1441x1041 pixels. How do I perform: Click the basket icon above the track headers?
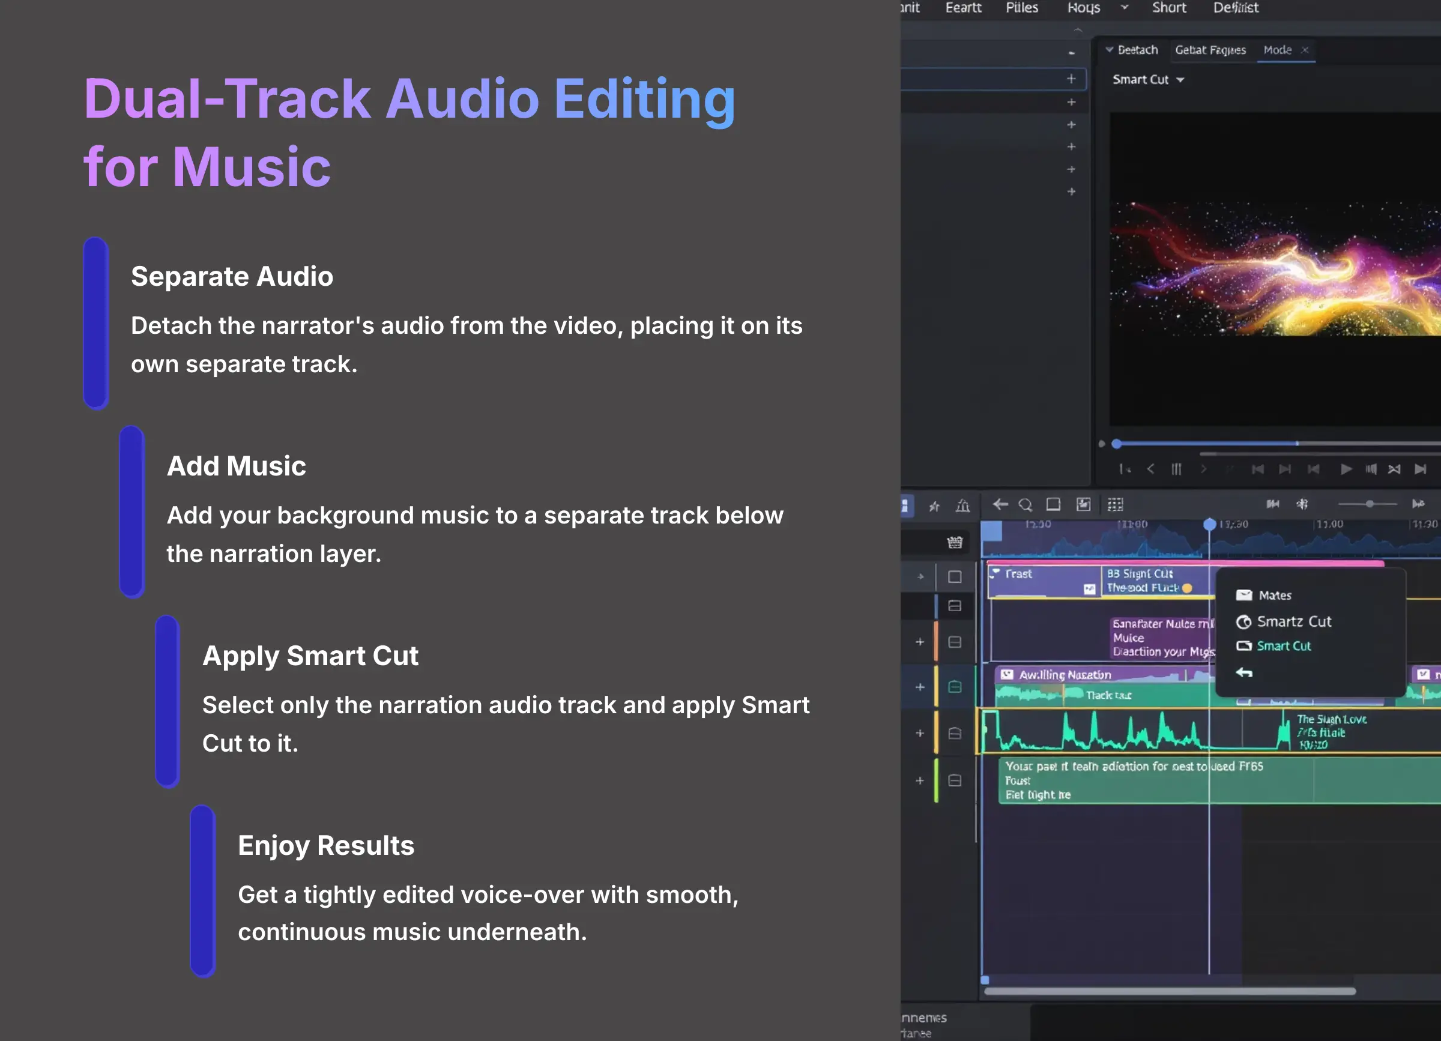(x=955, y=542)
